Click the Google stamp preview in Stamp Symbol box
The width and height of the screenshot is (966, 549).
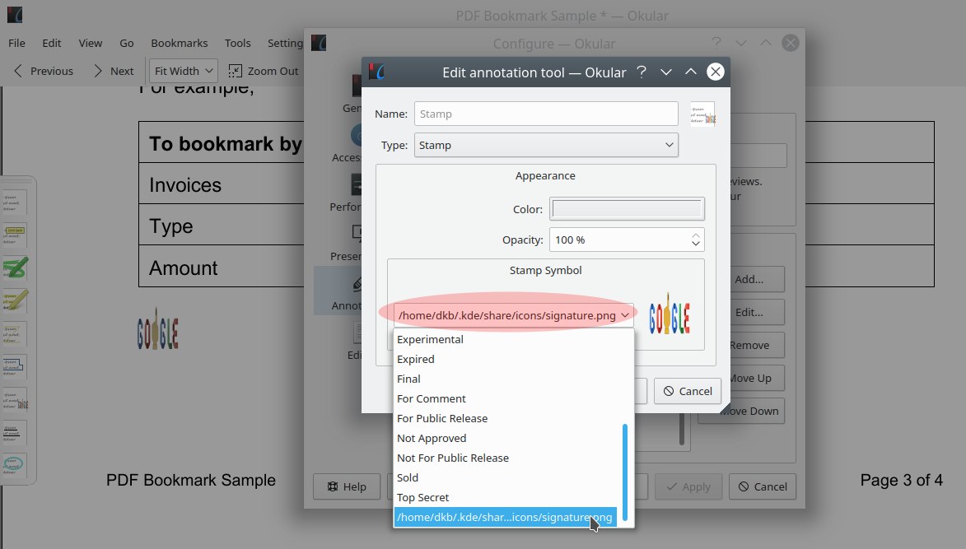point(670,315)
